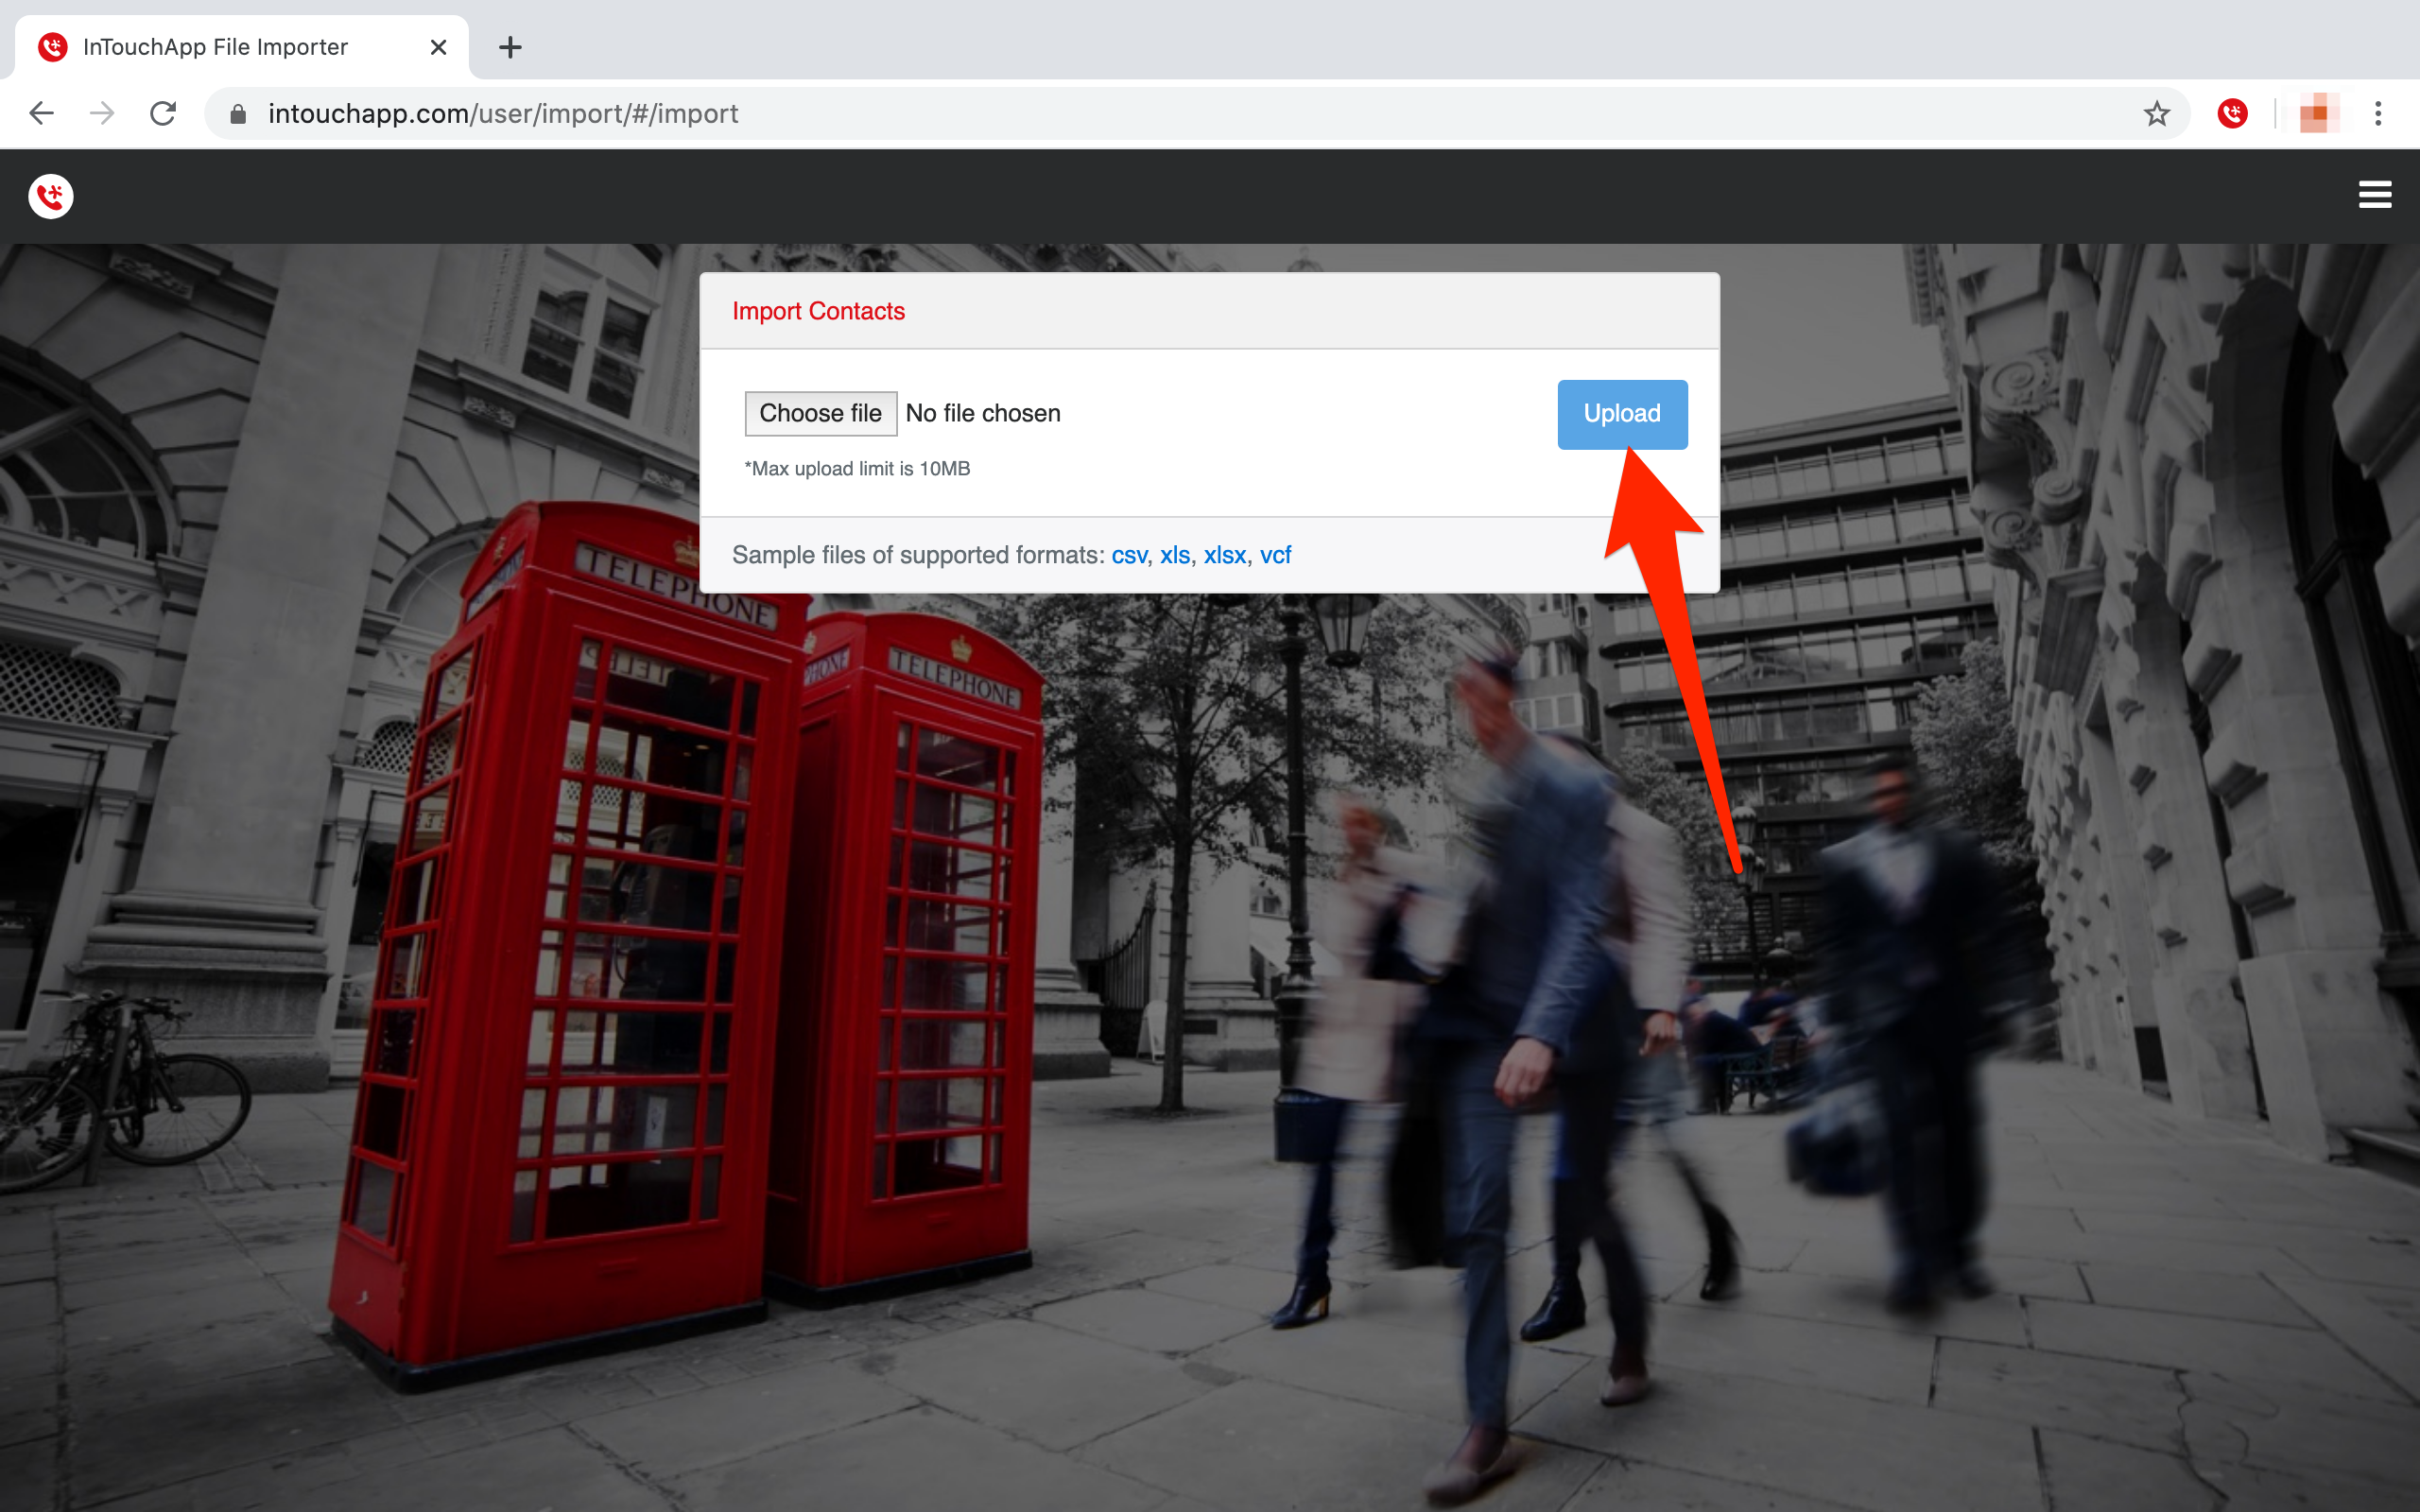Image resolution: width=2420 pixels, height=1512 pixels.
Task: Click the browser back arrow
Action: pos(41,114)
